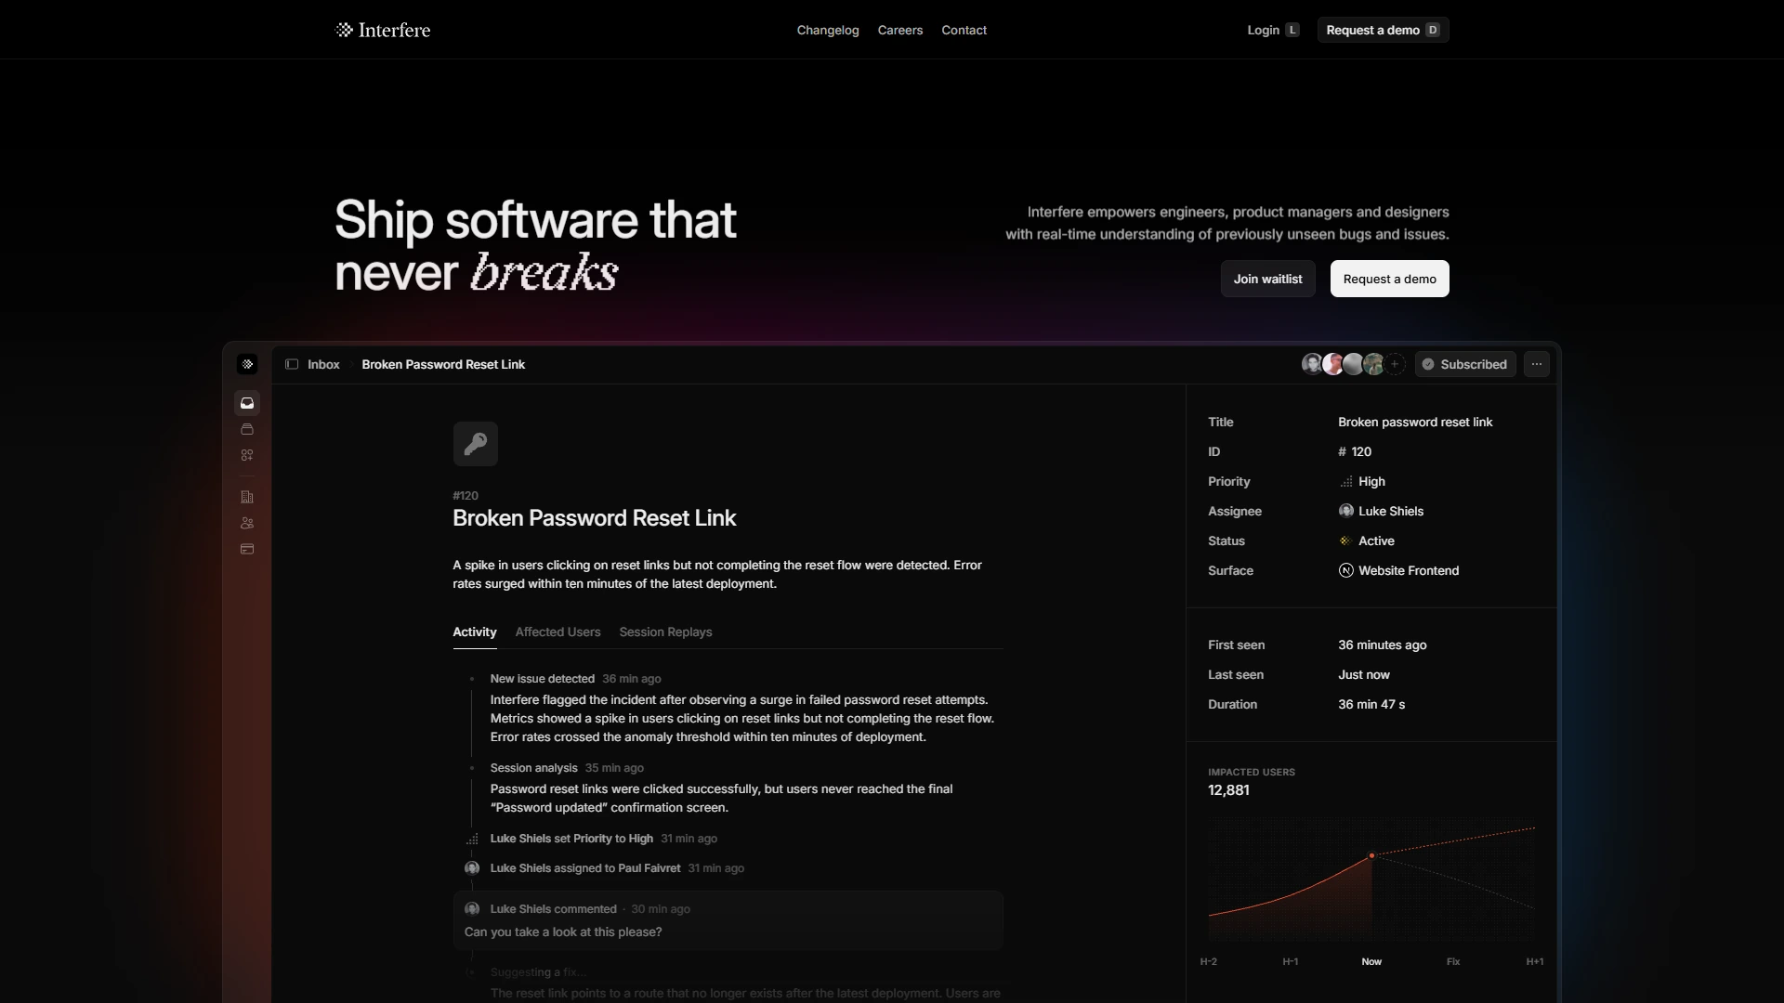Open the three-dot more options menu
Screen dimensions: 1784x1003
1537,364
